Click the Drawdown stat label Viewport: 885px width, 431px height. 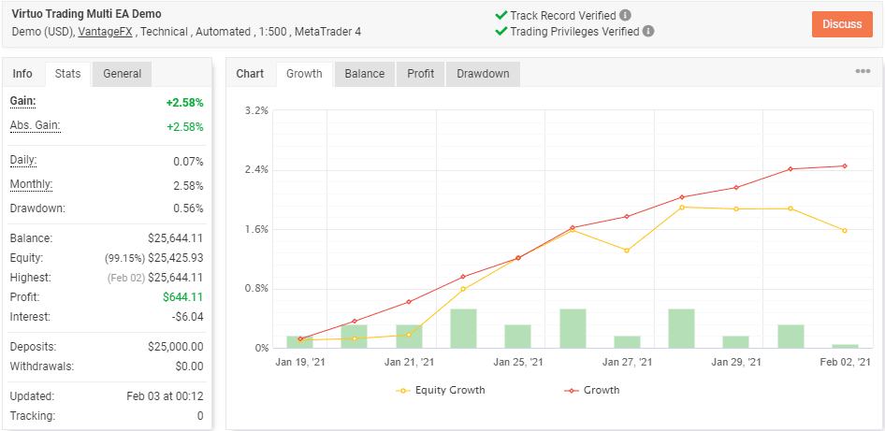tap(36, 208)
